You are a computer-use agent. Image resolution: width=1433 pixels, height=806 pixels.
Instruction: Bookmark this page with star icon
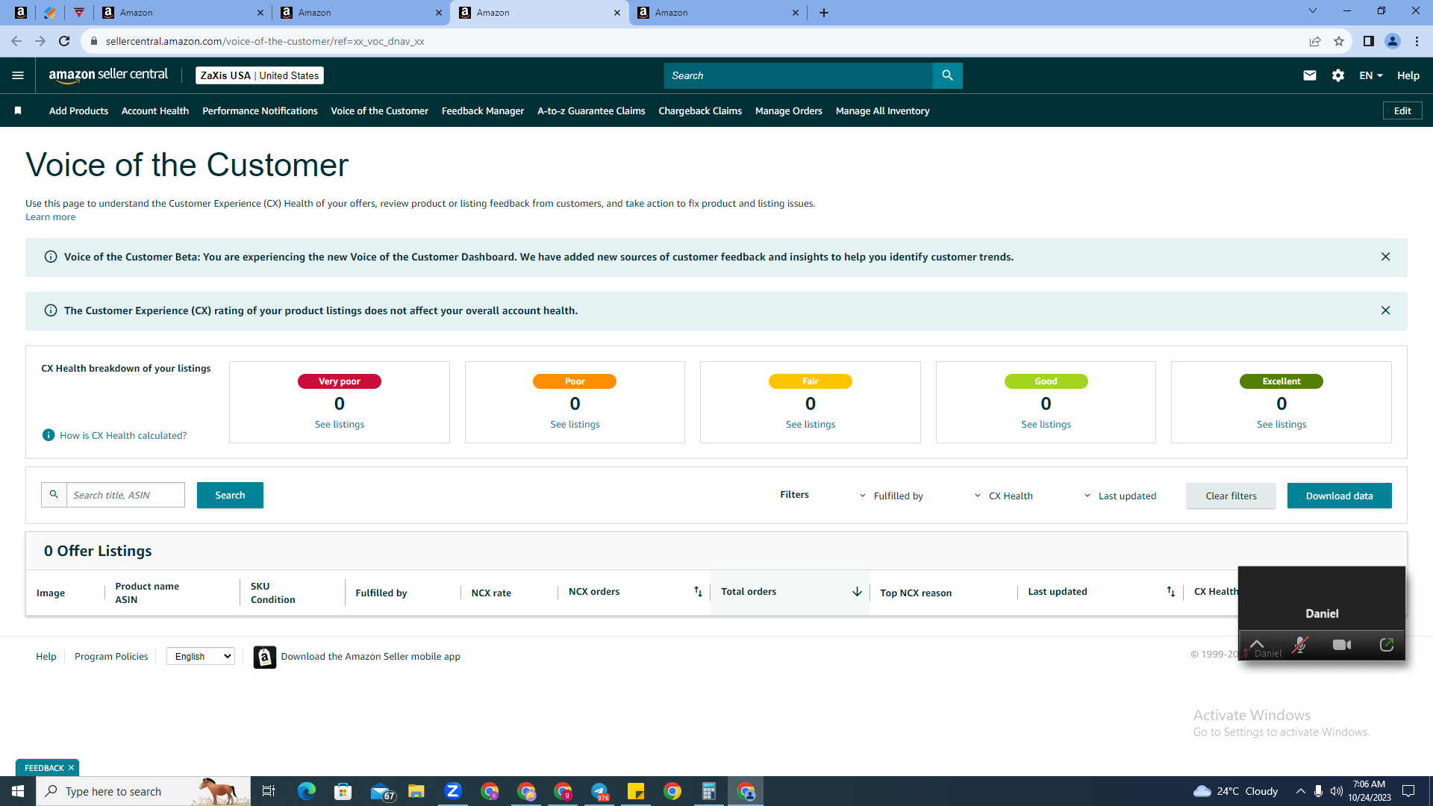1339,41
